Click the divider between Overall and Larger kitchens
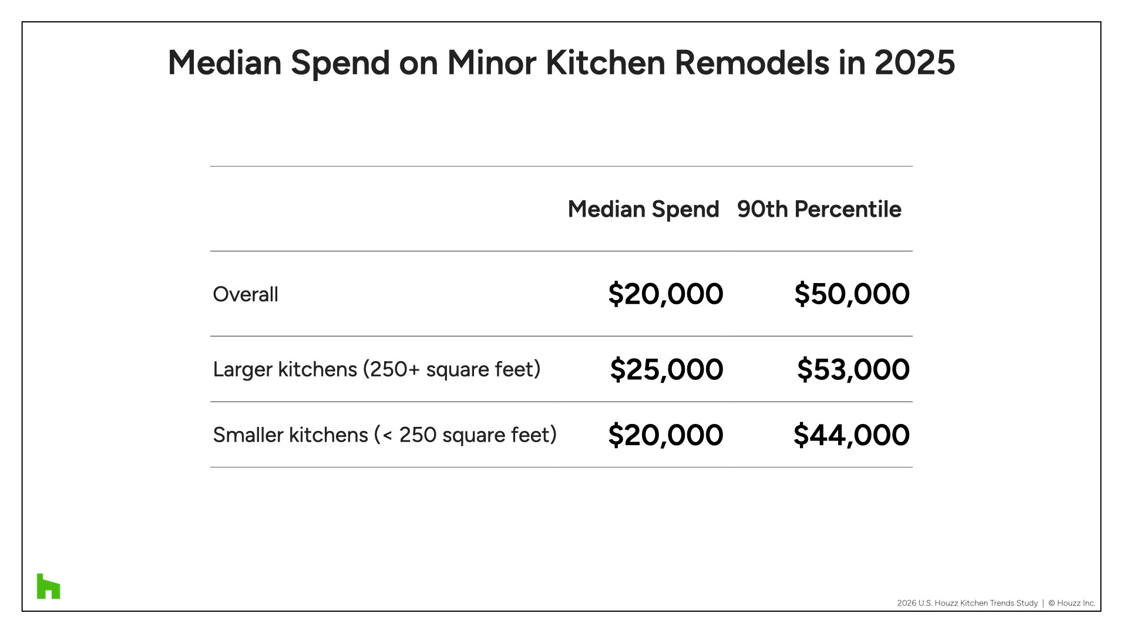Viewport: 1123px width, 633px height. click(x=561, y=336)
